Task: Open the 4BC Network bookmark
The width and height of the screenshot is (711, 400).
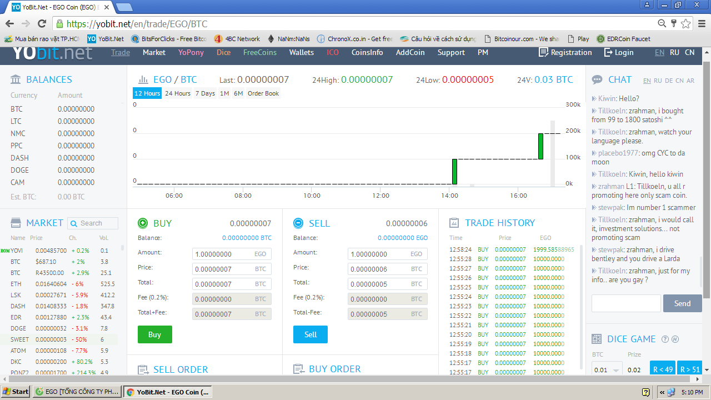Action: [x=237, y=39]
